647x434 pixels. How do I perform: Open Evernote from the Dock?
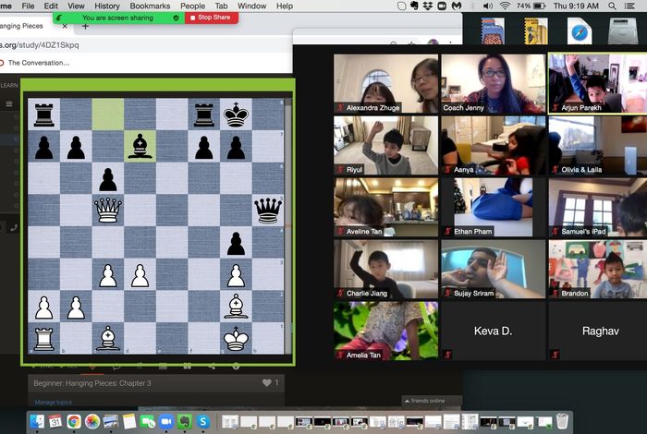[x=185, y=422]
